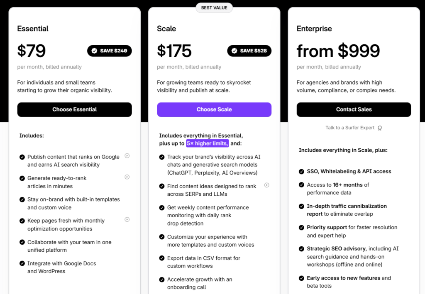Toggle the check beside "Collaborate with your team"

click(22, 243)
